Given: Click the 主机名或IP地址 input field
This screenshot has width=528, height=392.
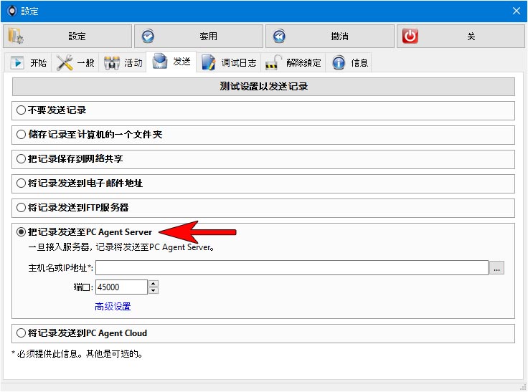Looking at the screenshot, I should coord(292,268).
